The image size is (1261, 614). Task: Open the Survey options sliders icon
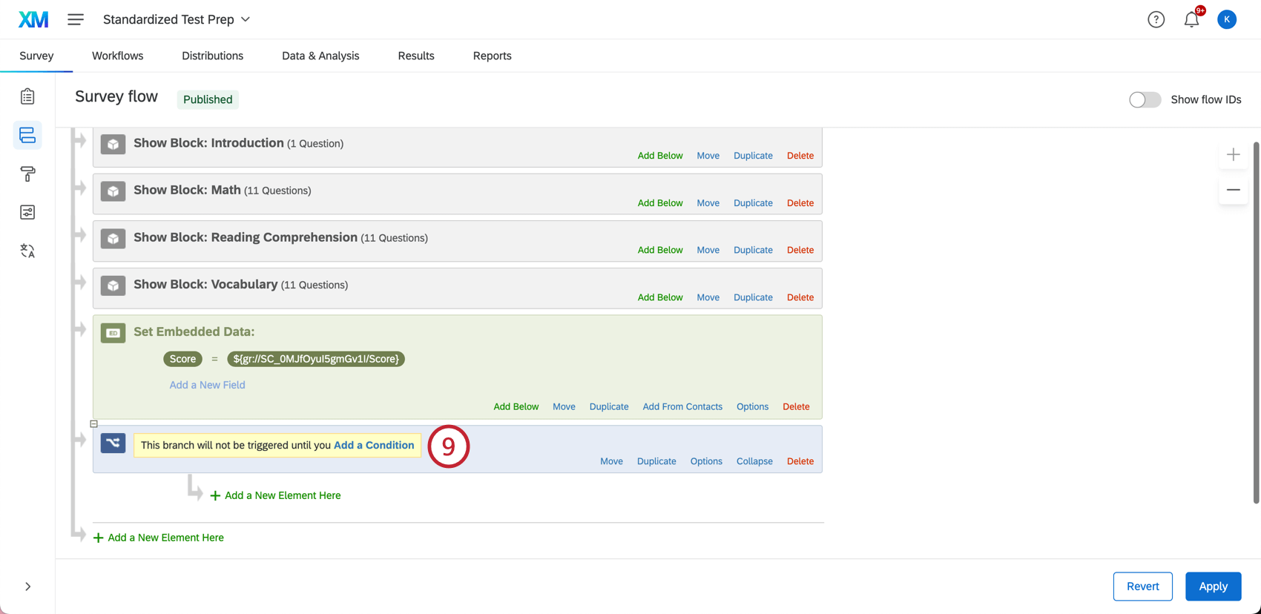pyautogui.click(x=27, y=212)
